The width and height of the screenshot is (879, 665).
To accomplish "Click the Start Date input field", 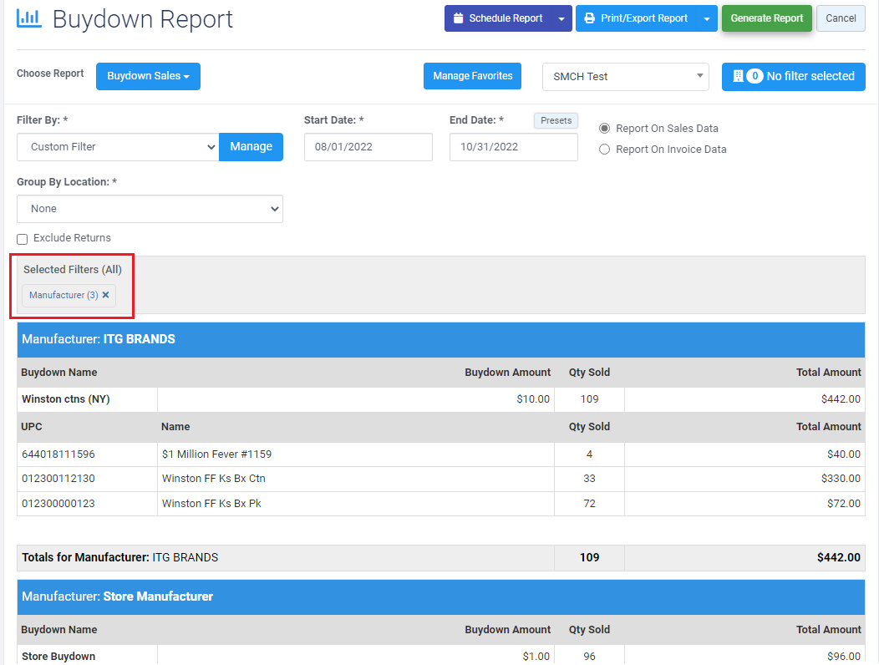I will (368, 147).
